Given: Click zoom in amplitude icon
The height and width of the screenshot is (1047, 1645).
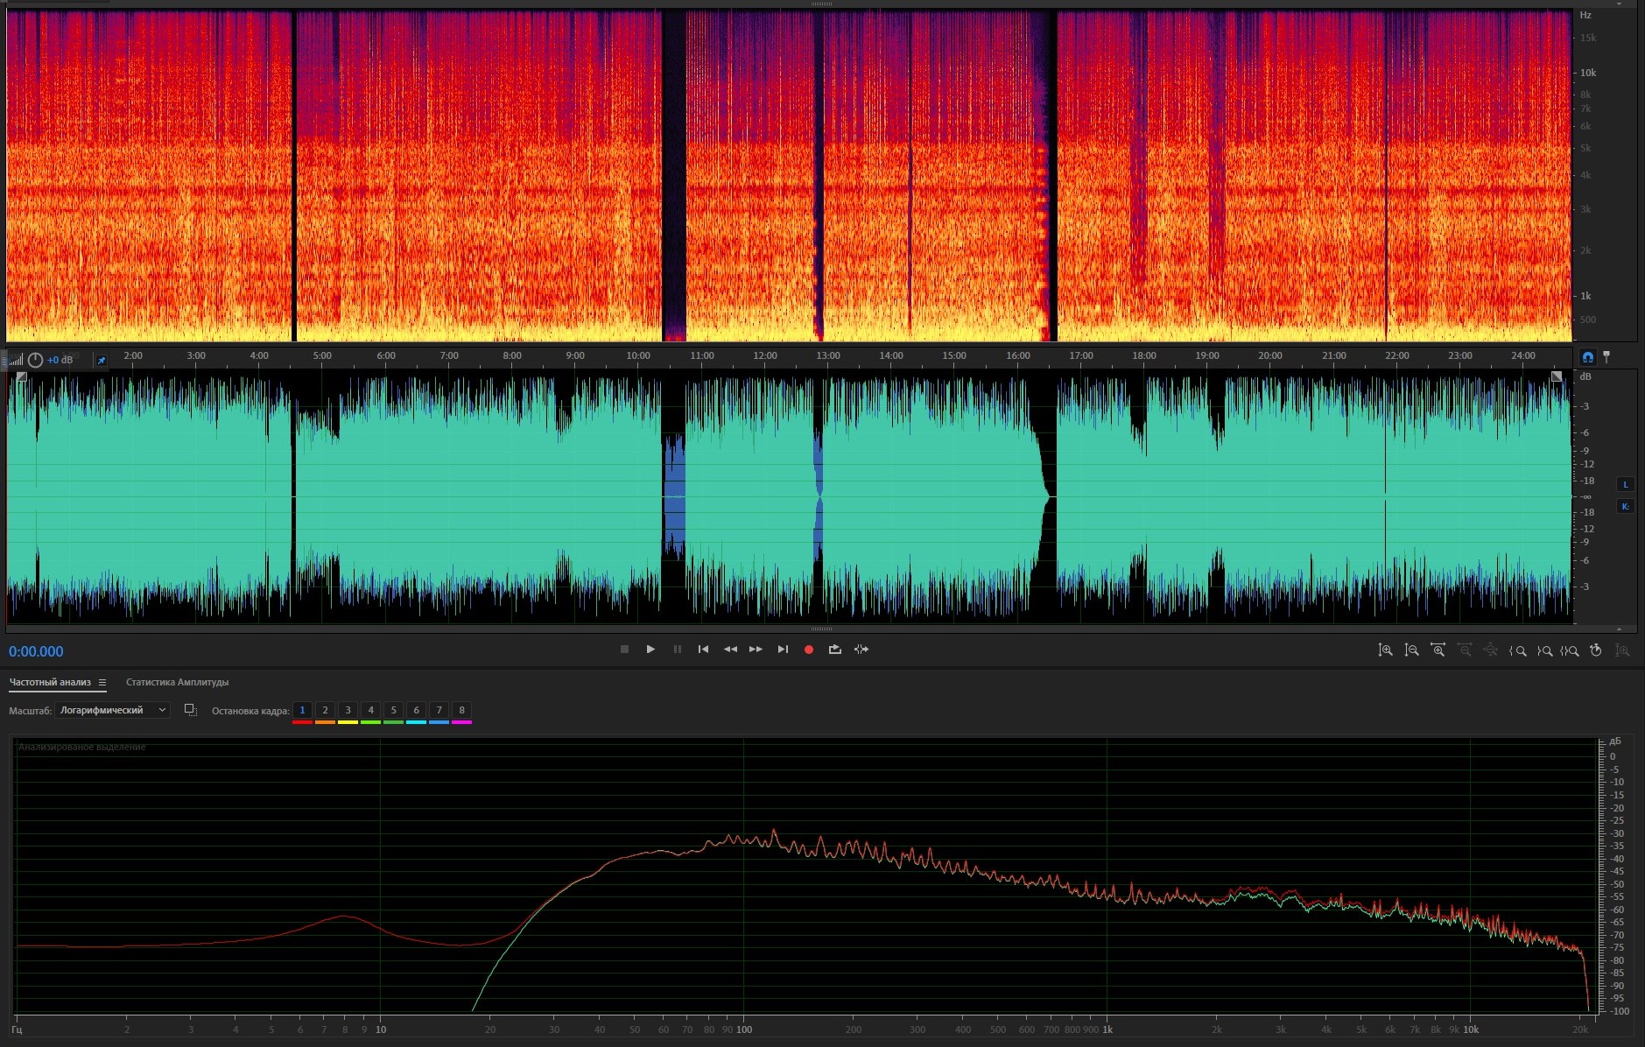Looking at the screenshot, I should click(1386, 650).
